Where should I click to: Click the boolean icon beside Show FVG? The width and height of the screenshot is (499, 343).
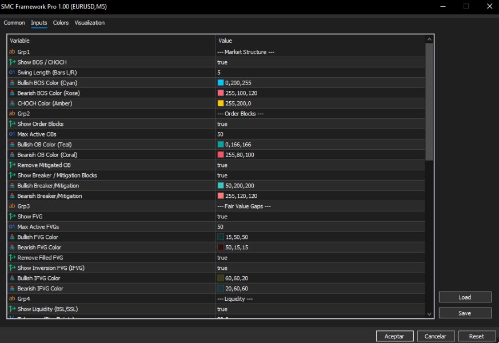[x=12, y=216]
